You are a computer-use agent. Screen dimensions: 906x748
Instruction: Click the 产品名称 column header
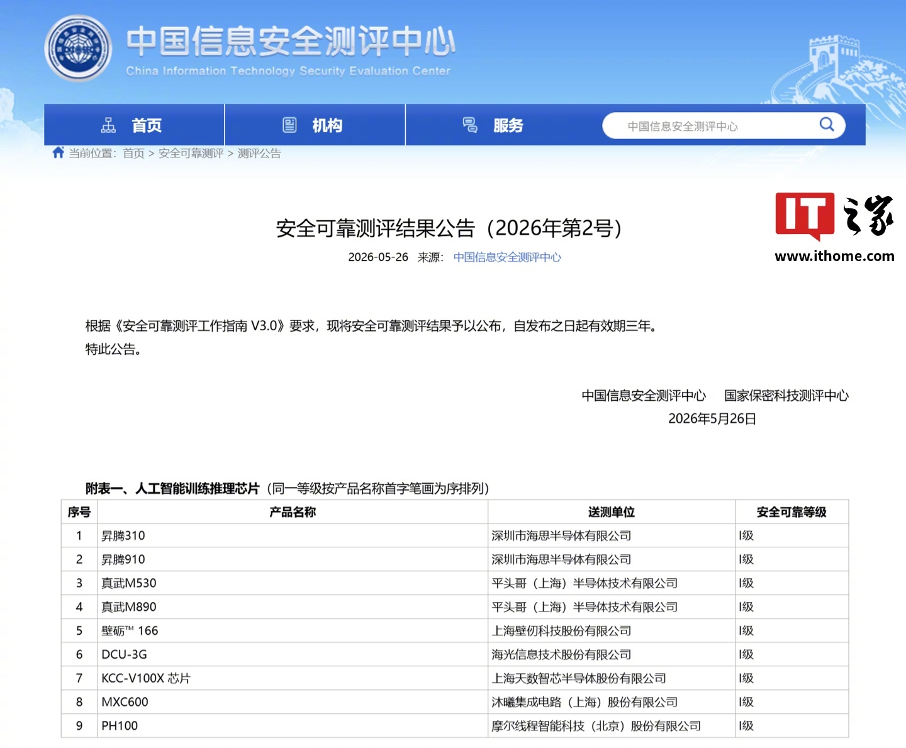point(293,512)
